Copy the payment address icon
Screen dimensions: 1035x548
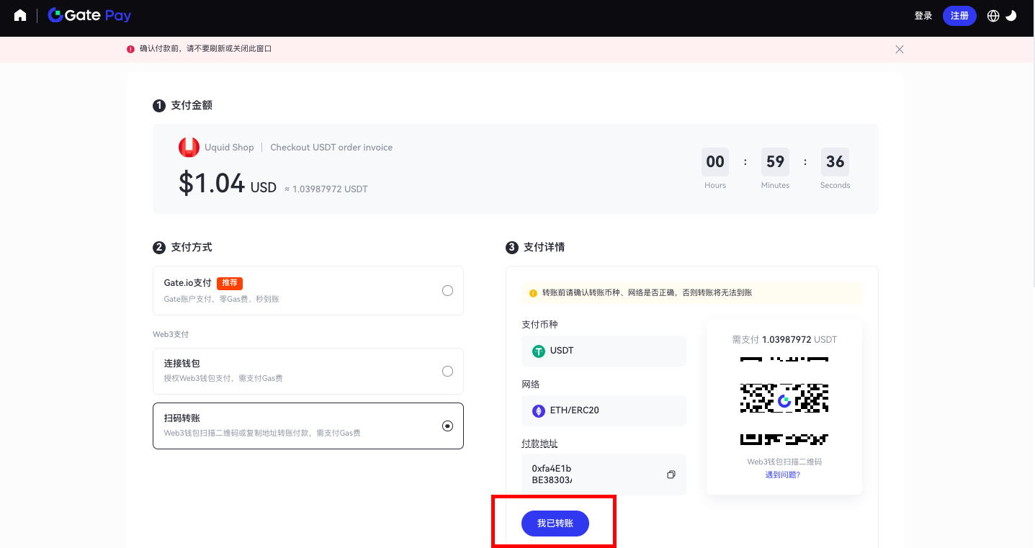tap(671, 475)
